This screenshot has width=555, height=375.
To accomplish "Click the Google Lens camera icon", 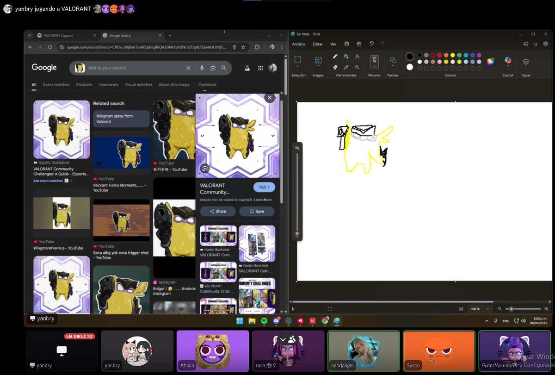I will tap(213, 68).
